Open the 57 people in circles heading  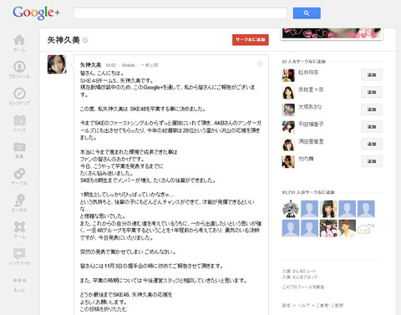[303, 62]
